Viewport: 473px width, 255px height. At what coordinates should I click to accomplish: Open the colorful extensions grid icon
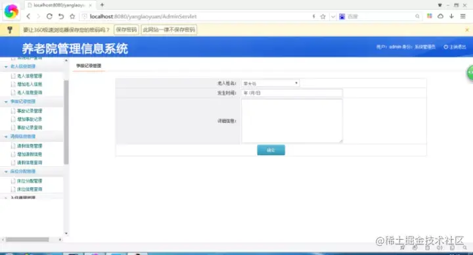pos(430,16)
